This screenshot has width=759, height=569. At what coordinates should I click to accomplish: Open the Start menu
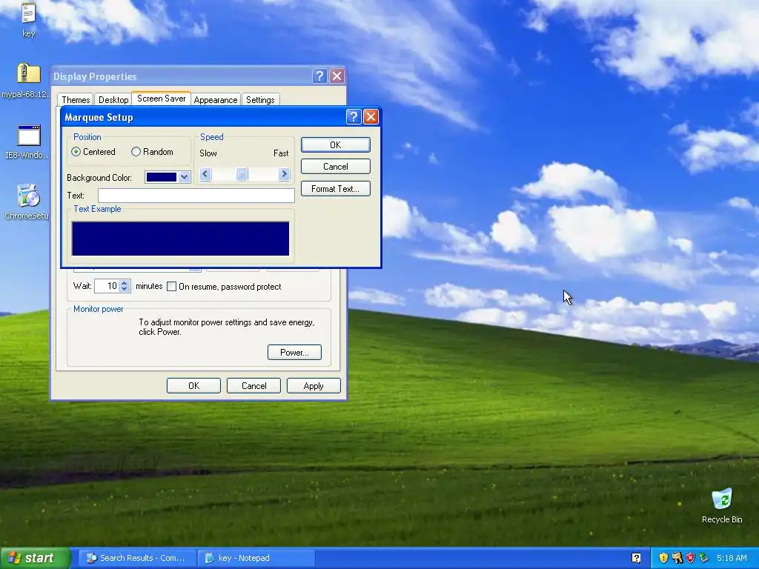(35, 558)
